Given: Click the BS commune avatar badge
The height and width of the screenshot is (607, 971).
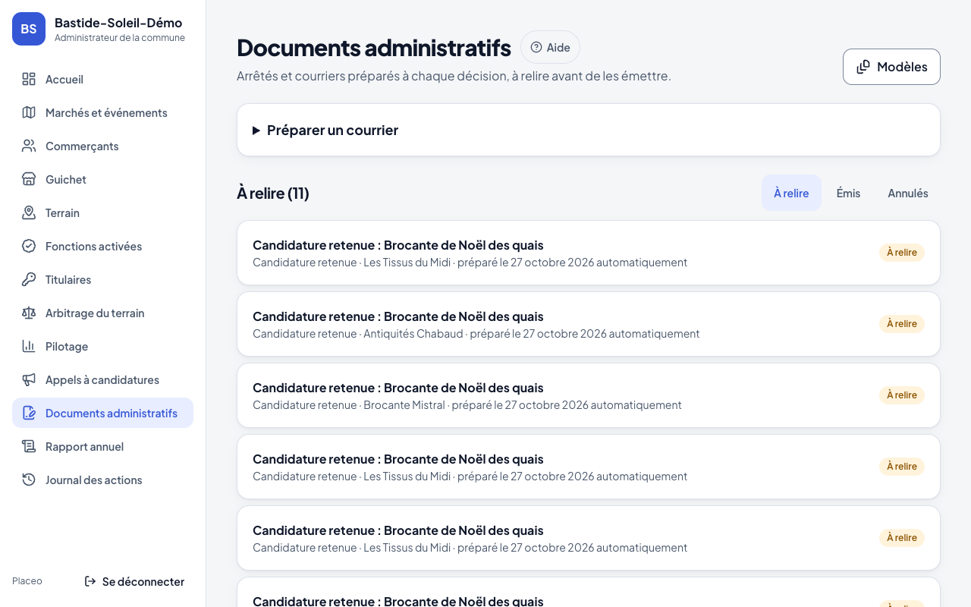Looking at the screenshot, I should tap(29, 29).
